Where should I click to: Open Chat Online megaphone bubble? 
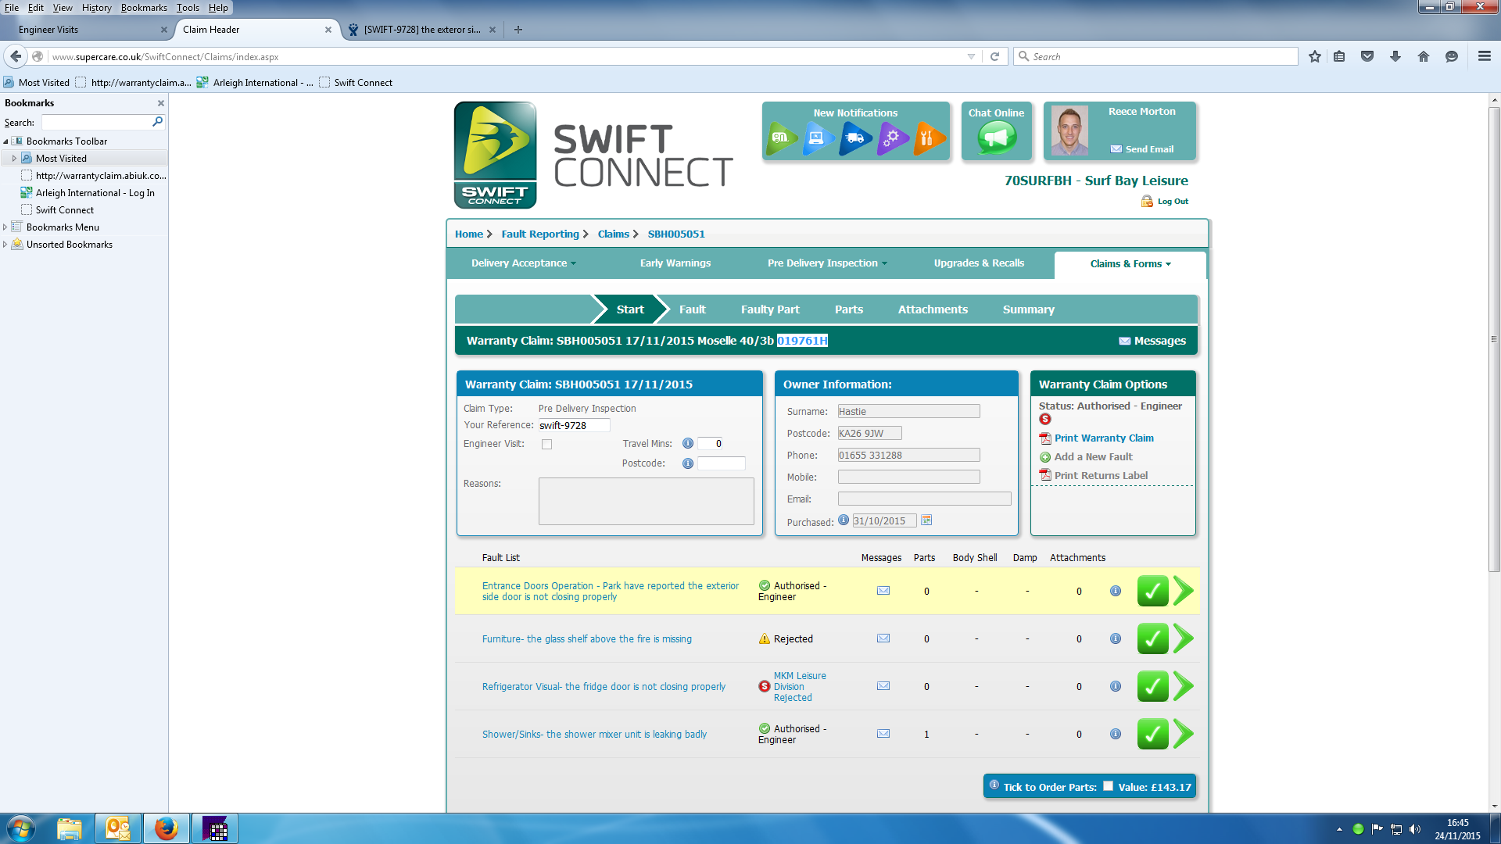coord(996,138)
